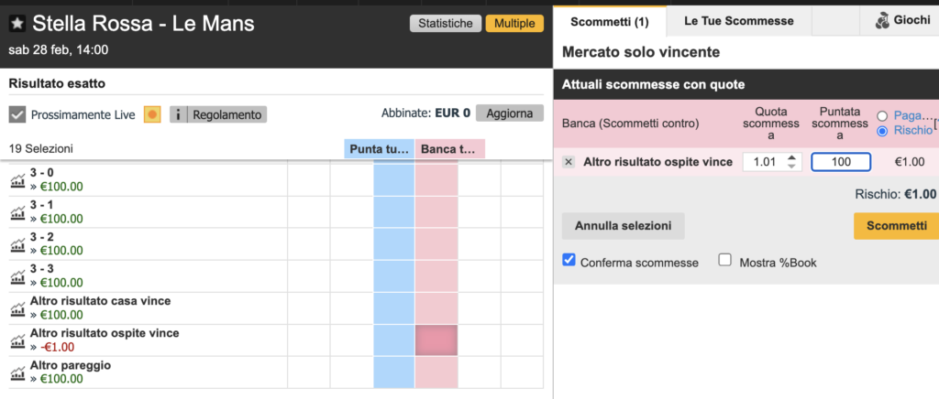Click the Stella Rossa - Le Mans title
This screenshot has width=939, height=399.
(143, 23)
